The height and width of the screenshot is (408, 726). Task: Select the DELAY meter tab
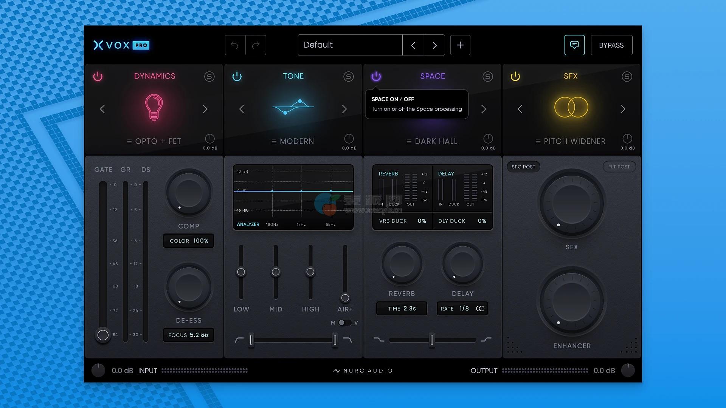point(446,174)
